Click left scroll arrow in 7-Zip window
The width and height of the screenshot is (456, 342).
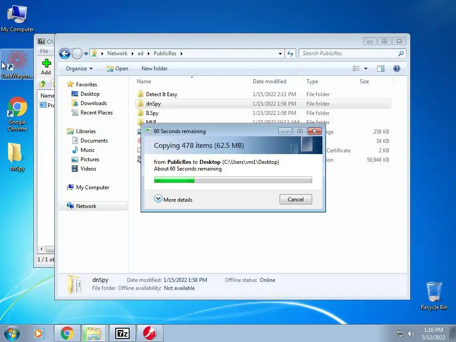pyautogui.click(x=41, y=249)
